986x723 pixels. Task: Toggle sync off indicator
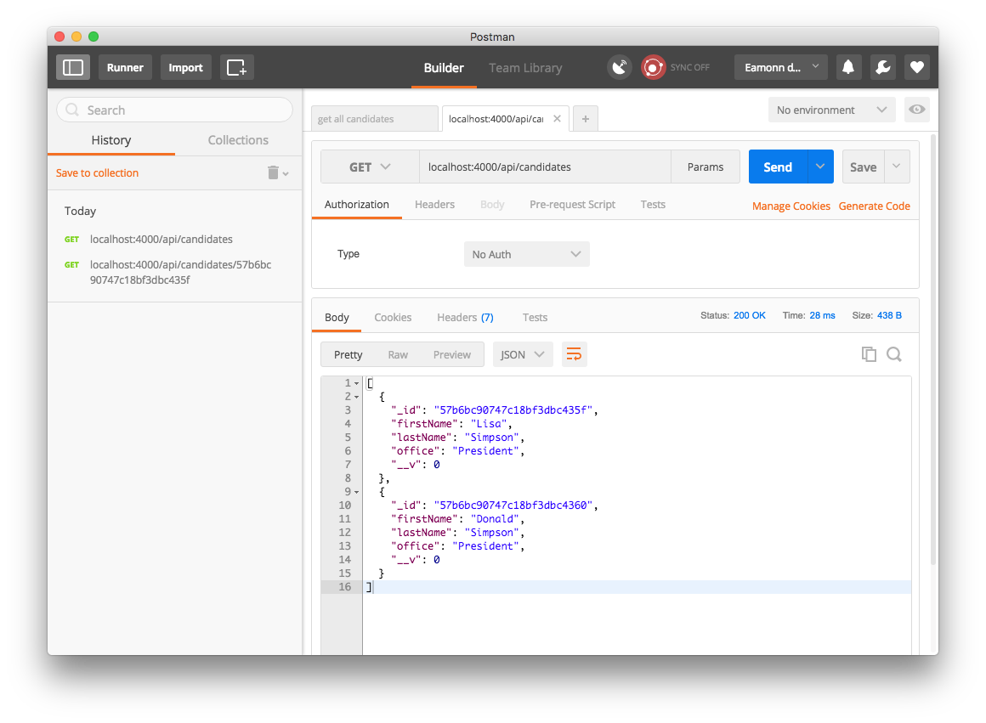pyautogui.click(x=653, y=67)
